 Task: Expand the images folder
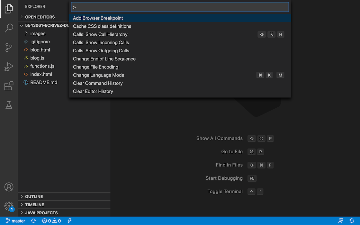38,33
